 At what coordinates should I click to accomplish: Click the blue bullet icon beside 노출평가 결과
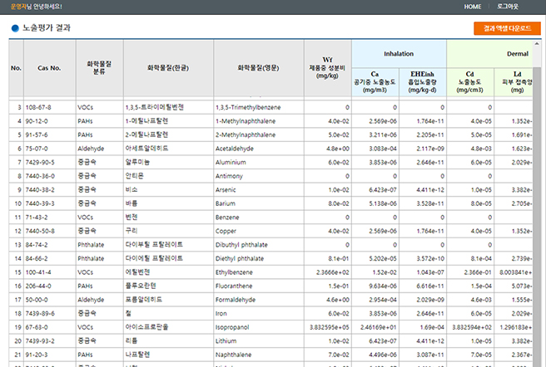[x=15, y=28]
